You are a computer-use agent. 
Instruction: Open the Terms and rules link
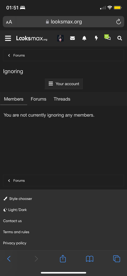pos(16,232)
